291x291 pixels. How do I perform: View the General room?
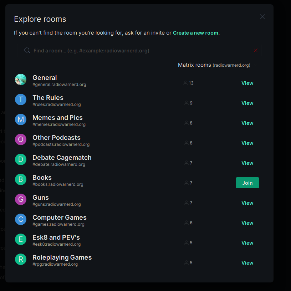(247, 83)
